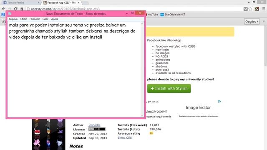Click the translate icon below bookmarks bar
The width and height of the screenshot is (267, 150).
coord(3,21)
